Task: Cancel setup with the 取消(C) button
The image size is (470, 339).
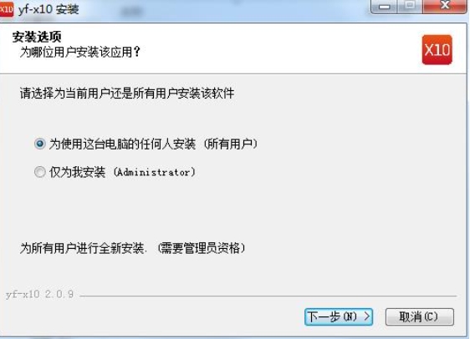Action: point(420,316)
